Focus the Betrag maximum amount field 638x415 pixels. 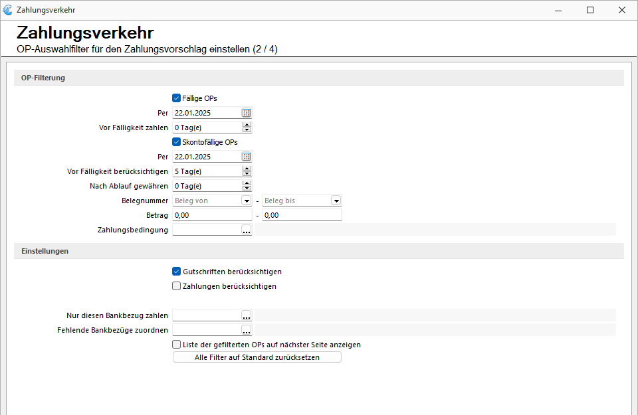[302, 215]
